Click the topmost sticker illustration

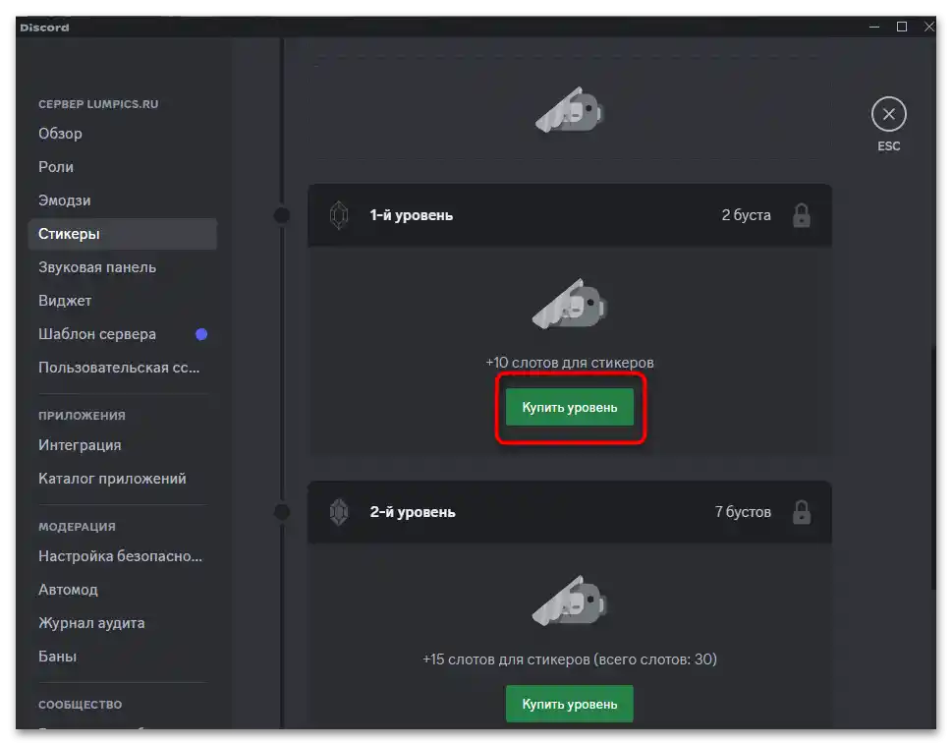pos(570,110)
